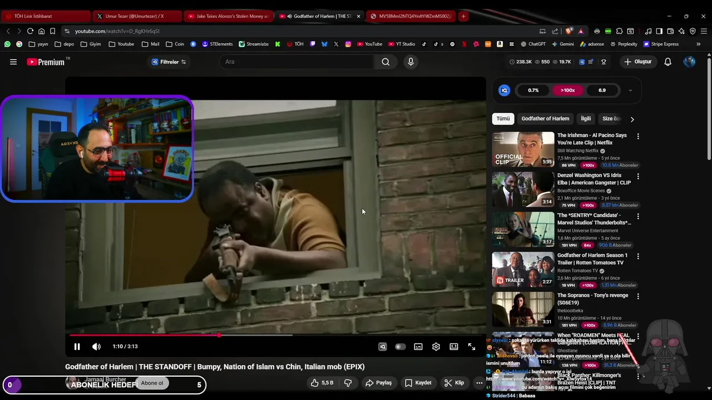Select the Godfather of Harlem chip
This screenshot has width=712, height=400.
coord(545,118)
